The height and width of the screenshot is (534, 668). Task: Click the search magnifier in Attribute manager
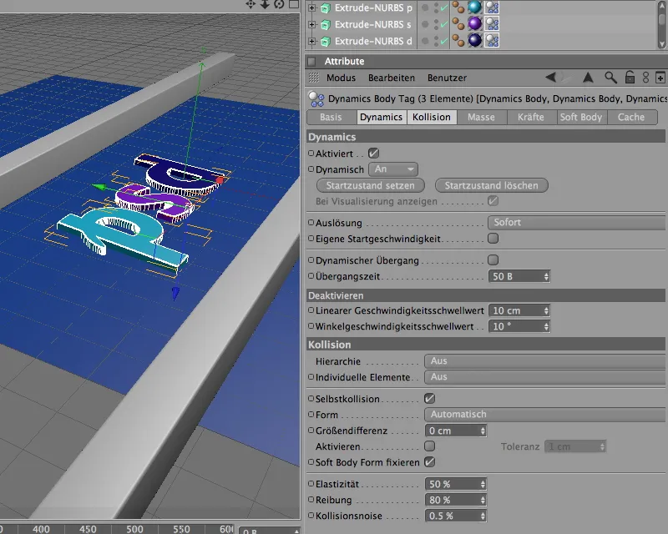611,78
